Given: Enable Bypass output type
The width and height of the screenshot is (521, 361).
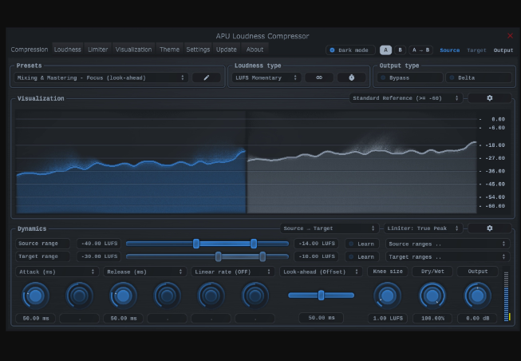Looking at the screenshot, I should pos(409,77).
